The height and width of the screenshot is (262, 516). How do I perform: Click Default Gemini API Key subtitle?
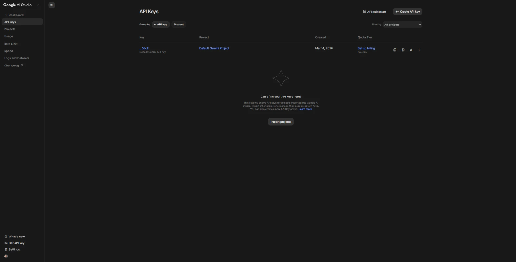153,52
